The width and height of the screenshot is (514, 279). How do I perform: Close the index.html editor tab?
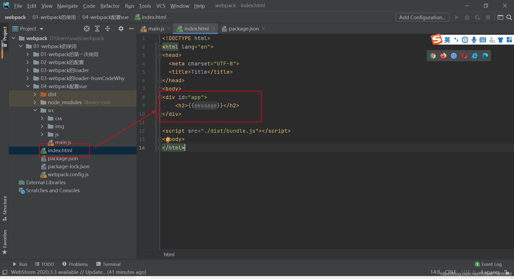[213, 29]
